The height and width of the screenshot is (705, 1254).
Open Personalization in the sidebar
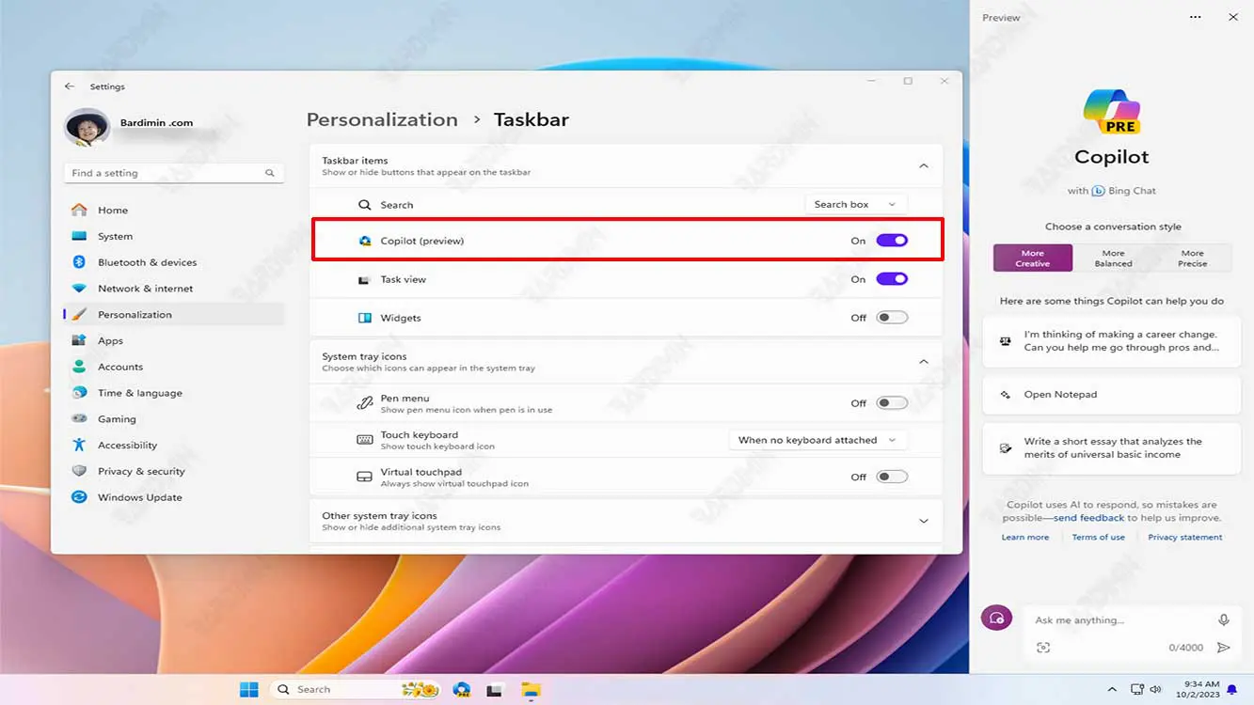tap(173, 315)
